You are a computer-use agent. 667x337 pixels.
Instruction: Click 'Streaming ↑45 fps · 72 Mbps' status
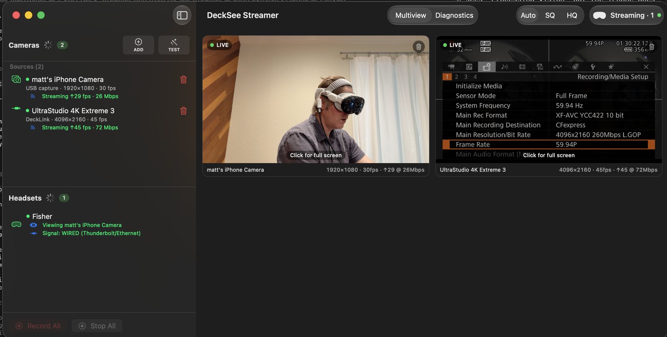pyautogui.click(x=80, y=128)
